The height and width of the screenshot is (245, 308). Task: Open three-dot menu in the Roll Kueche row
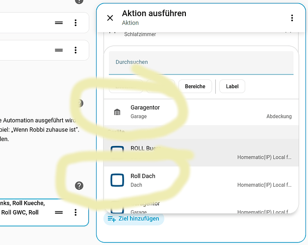pos(76,212)
